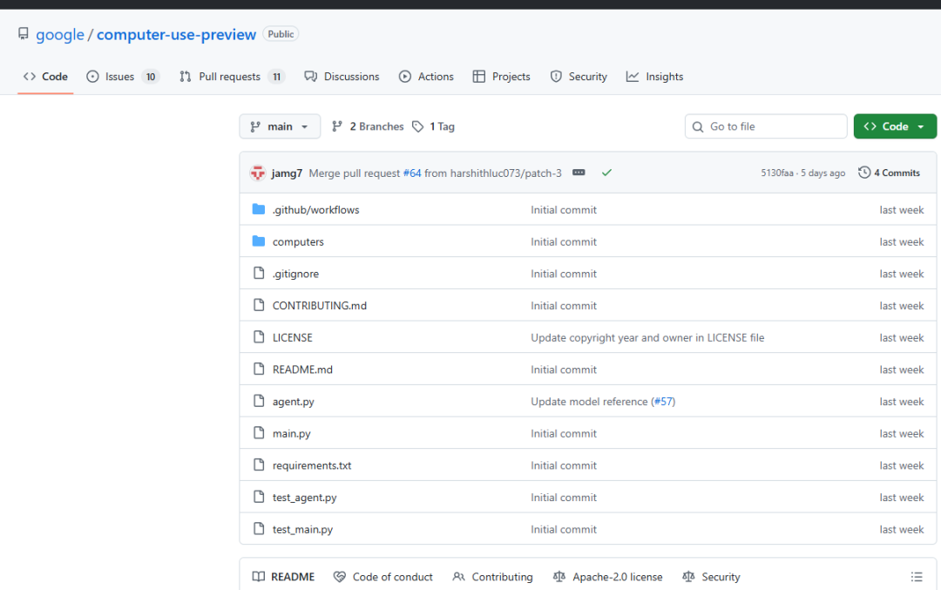Open the Actions tab

point(426,77)
